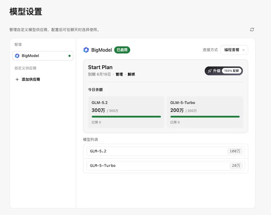Click 已用 0 under GLM-5-Turbo card

(x=175, y=122)
